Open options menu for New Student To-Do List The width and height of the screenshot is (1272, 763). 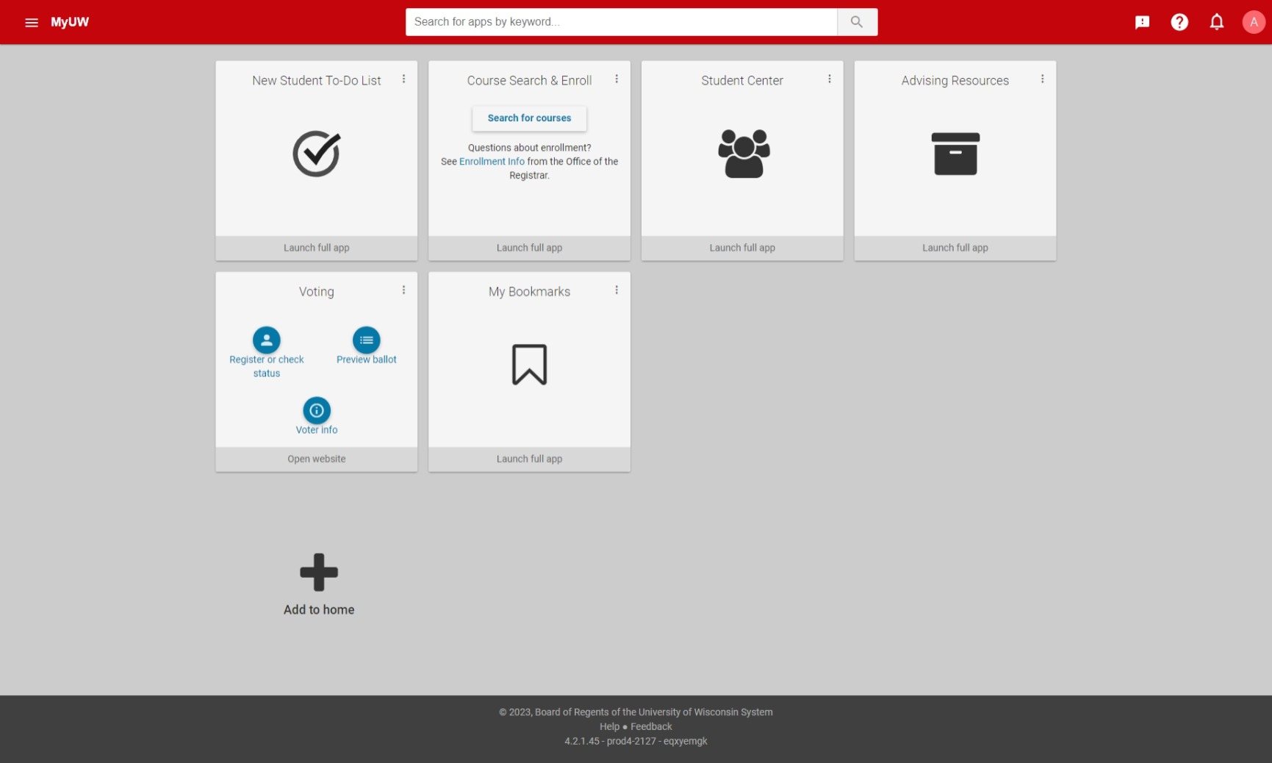[x=403, y=79]
